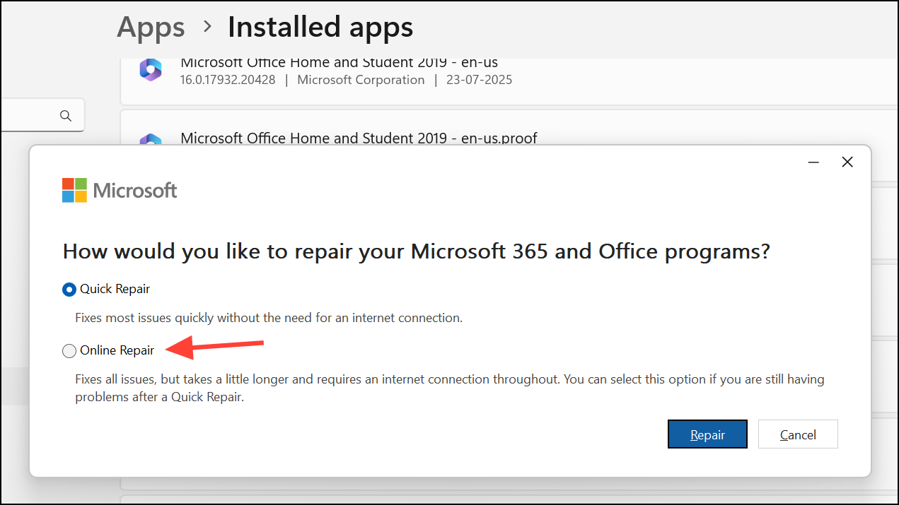Minimize the repair dialog
Viewport: 899px width, 505px height.
[x=813, y=162]
